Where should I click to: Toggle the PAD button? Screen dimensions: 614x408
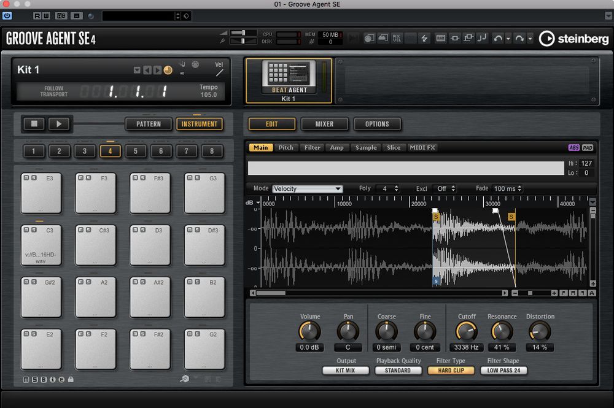pyautogui.click(x=588, y=147)
